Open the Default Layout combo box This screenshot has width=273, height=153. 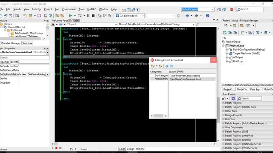(x=212, y=9)
